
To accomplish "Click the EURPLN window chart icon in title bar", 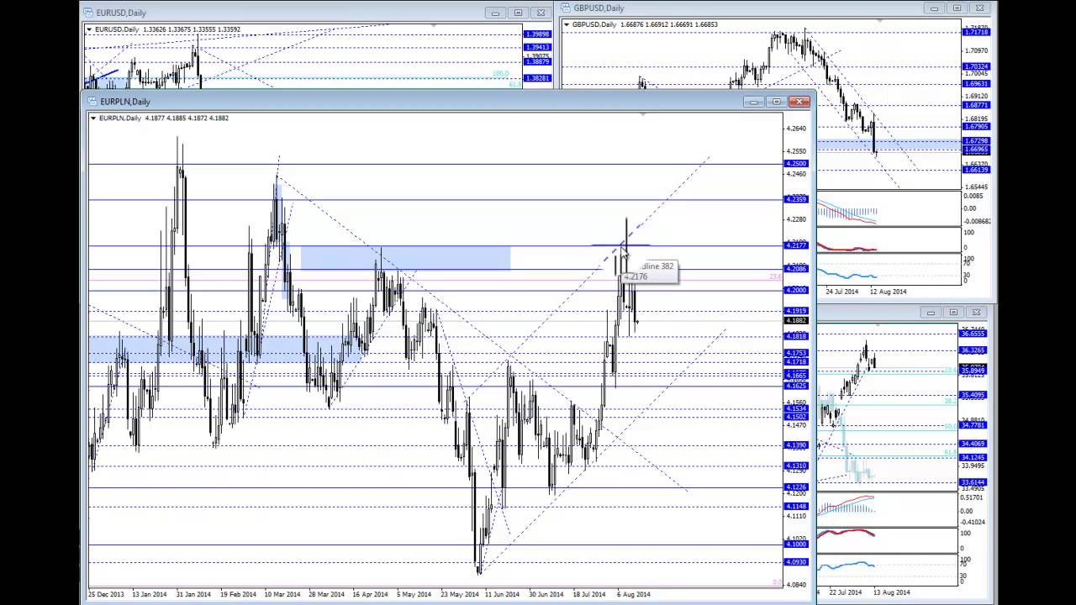I will (x=92, y=102).
